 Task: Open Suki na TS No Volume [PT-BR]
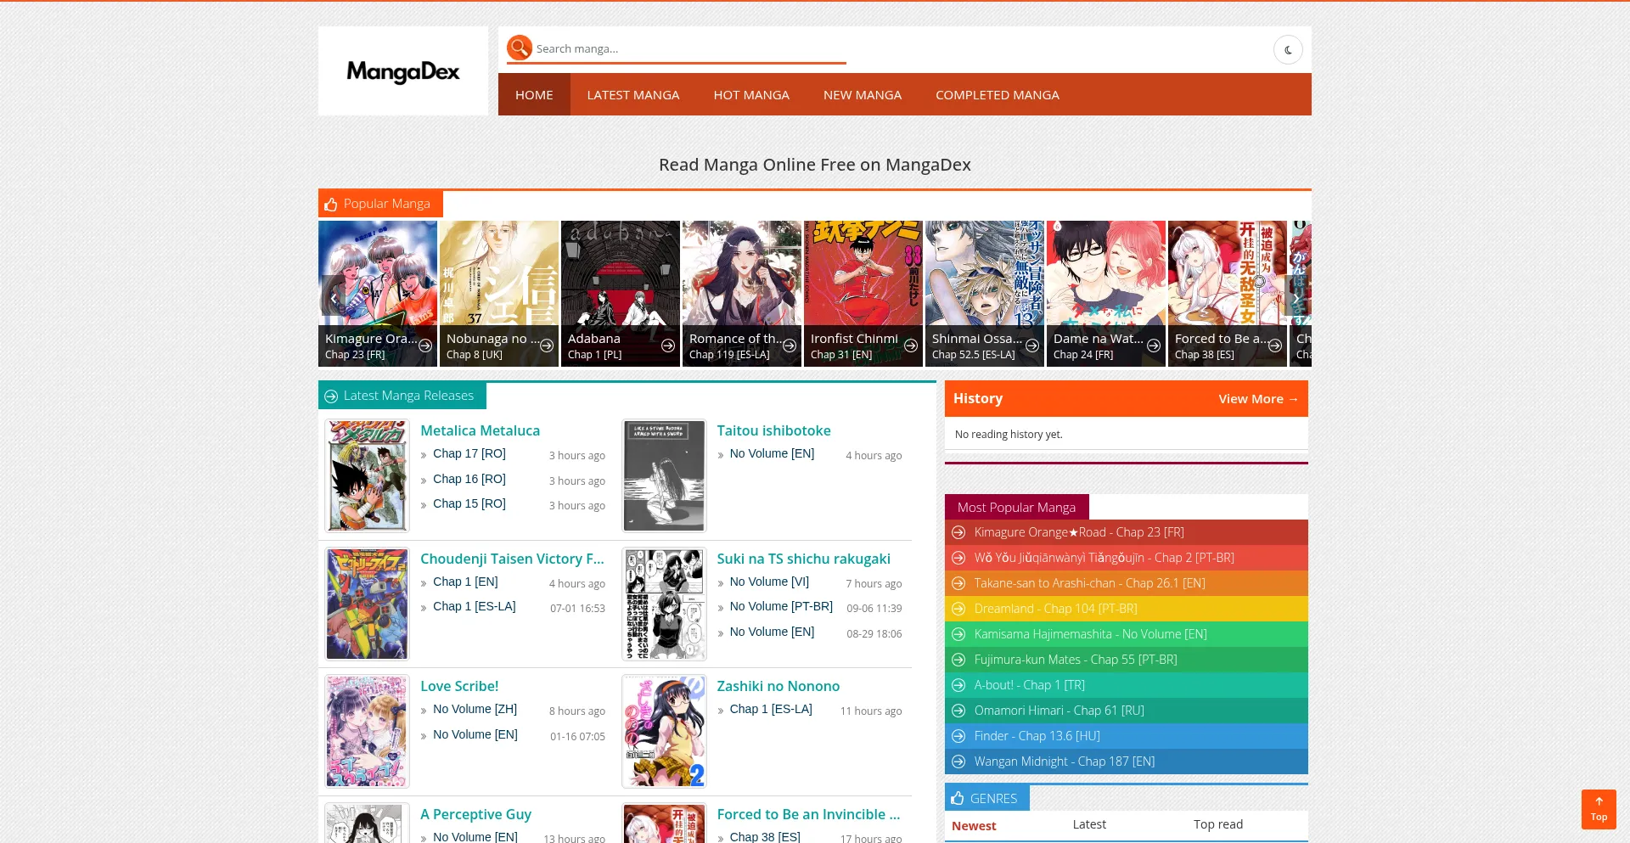coord(781,606)
